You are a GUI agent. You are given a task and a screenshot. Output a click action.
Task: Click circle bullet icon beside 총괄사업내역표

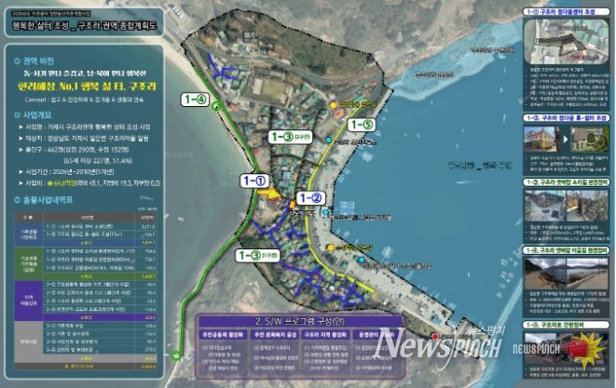(x=17, y=200)
